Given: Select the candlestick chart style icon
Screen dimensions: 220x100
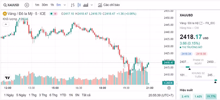Looking at the screenshot, I should 79,5.
